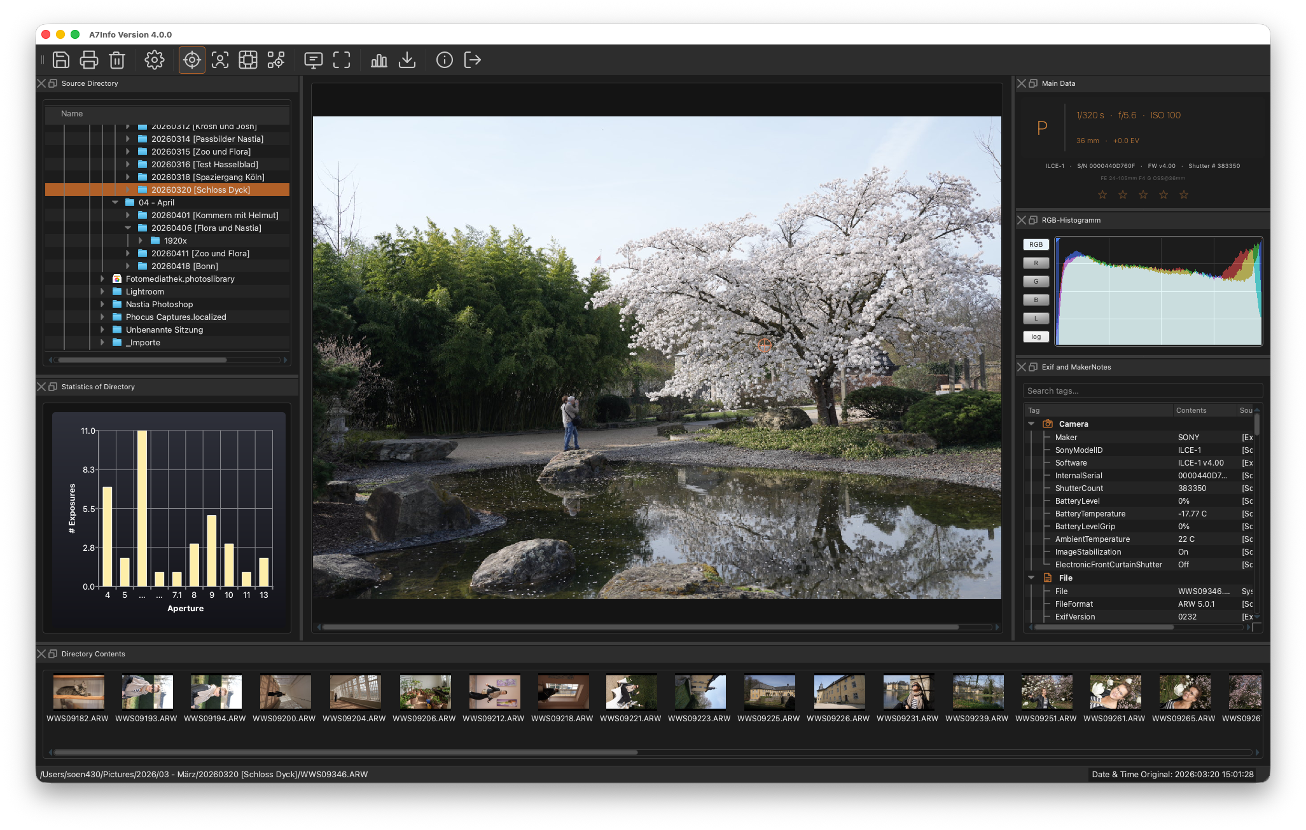Toggle the focus point crosshair tool

tap(191, 60)
